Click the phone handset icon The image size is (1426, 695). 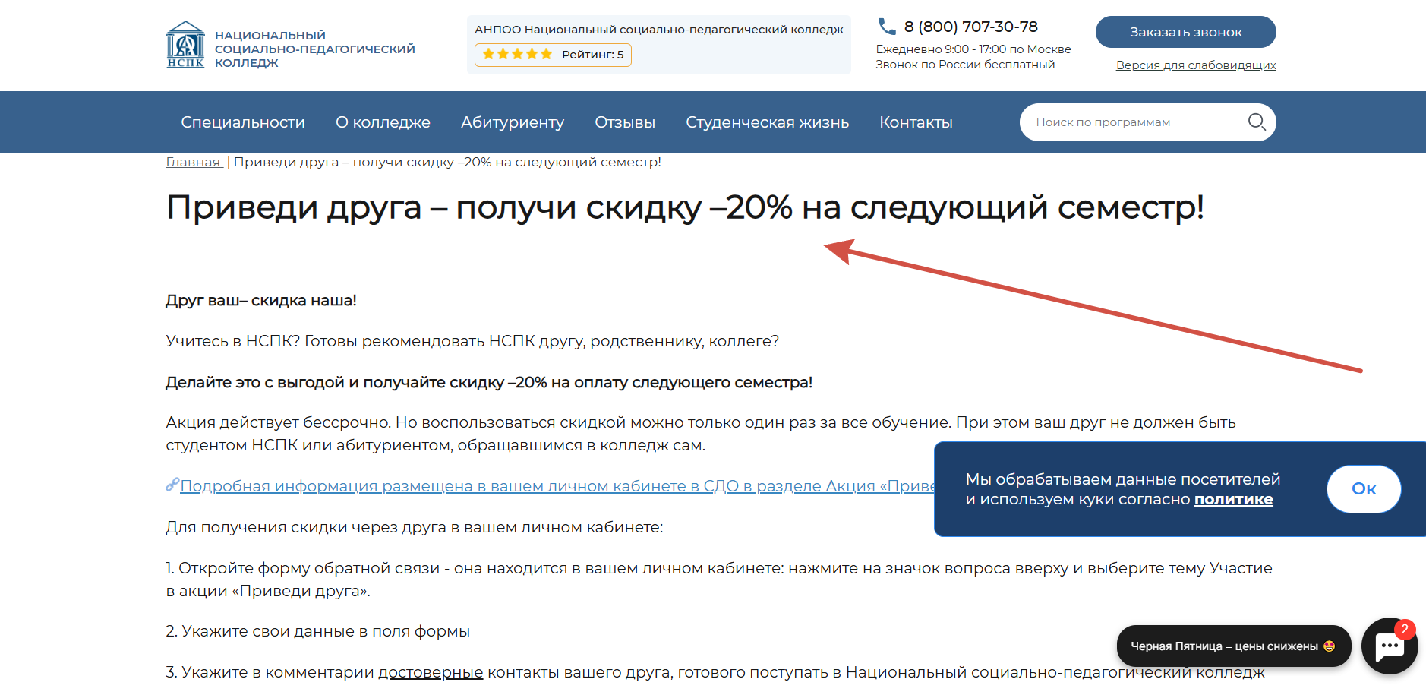click(x=886, y=27)
